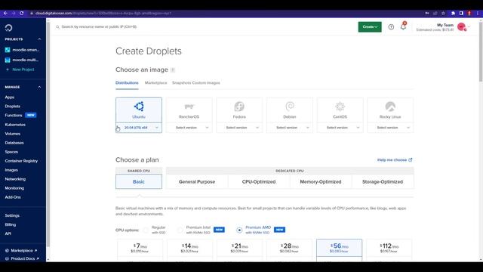Open Container Registry in sidebar
This screenshot has height=272, width=483.
[21, 161]
